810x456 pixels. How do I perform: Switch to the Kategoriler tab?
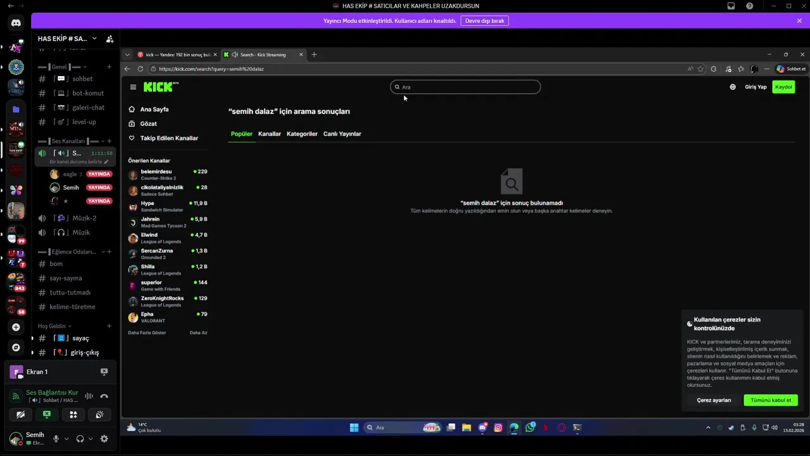pyautogui.click(x=302, y=134)
